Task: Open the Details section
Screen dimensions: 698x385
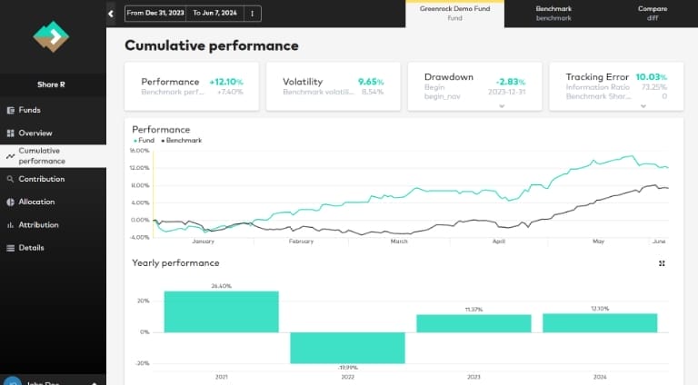Action: pos(31,248)
